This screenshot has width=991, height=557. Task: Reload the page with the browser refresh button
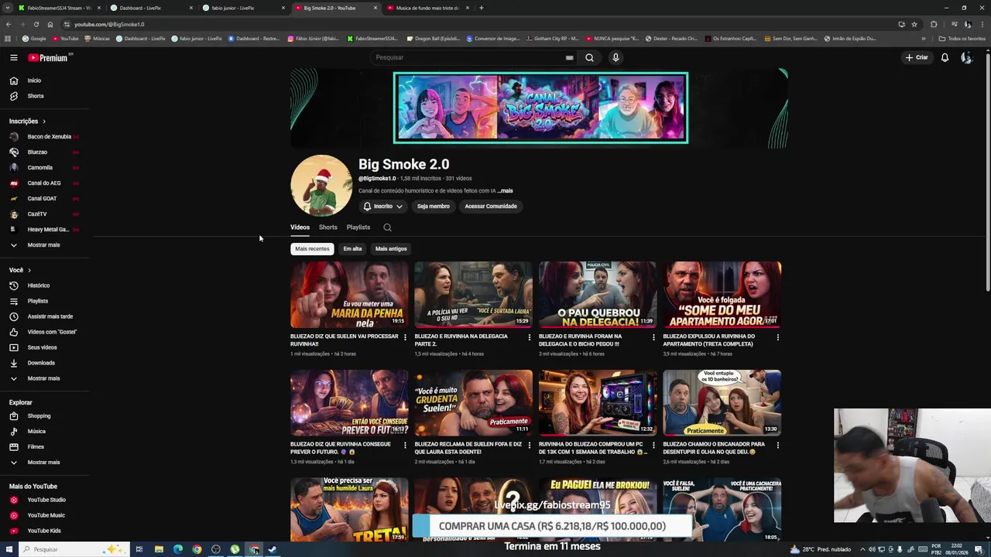[x=36, y=24]
